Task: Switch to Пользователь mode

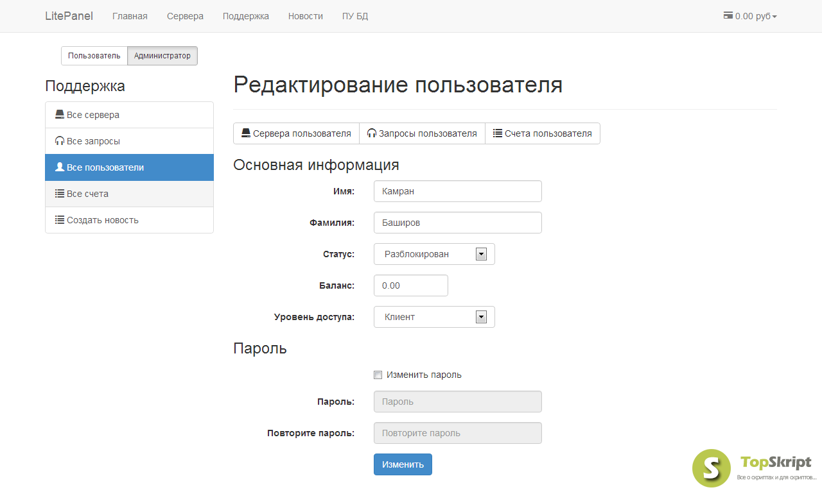Action: pos(94,56)
